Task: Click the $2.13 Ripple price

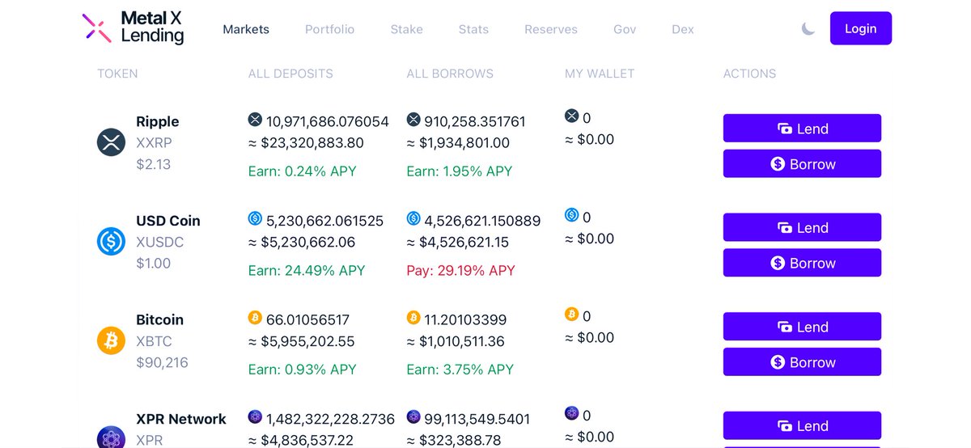Action: [153, 164]
